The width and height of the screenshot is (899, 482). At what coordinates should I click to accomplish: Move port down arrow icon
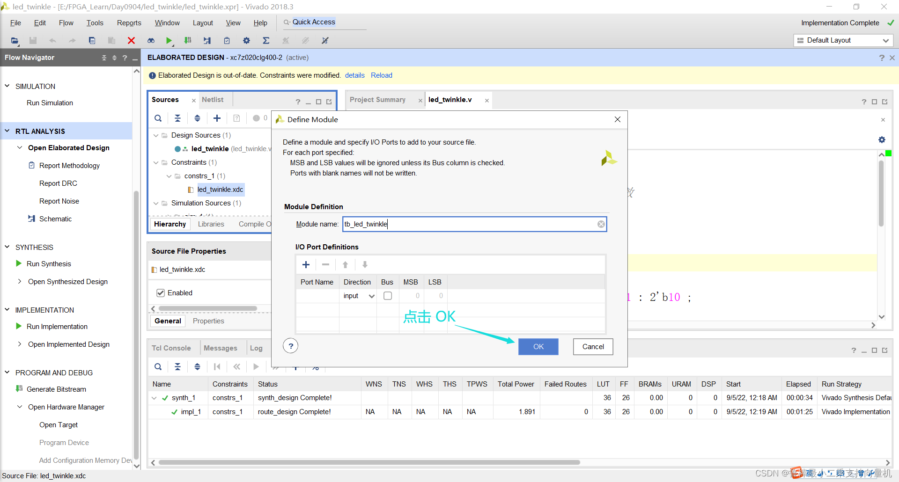[365, 265]
